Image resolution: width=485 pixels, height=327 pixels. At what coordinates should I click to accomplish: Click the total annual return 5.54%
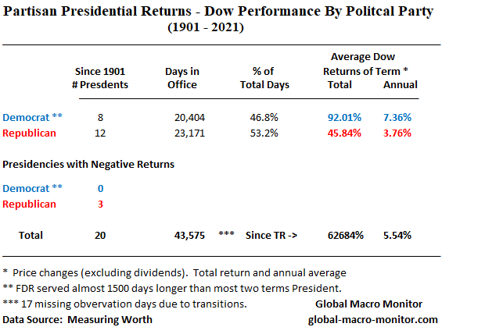click(x=397, y=235)
